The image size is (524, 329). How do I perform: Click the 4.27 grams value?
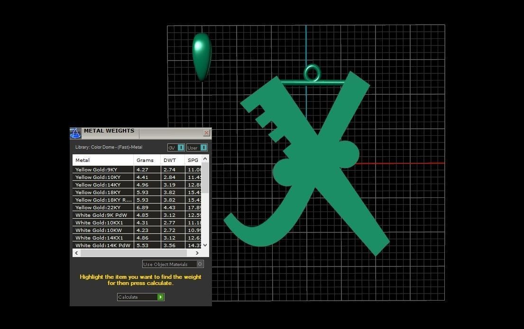point(142,169)
